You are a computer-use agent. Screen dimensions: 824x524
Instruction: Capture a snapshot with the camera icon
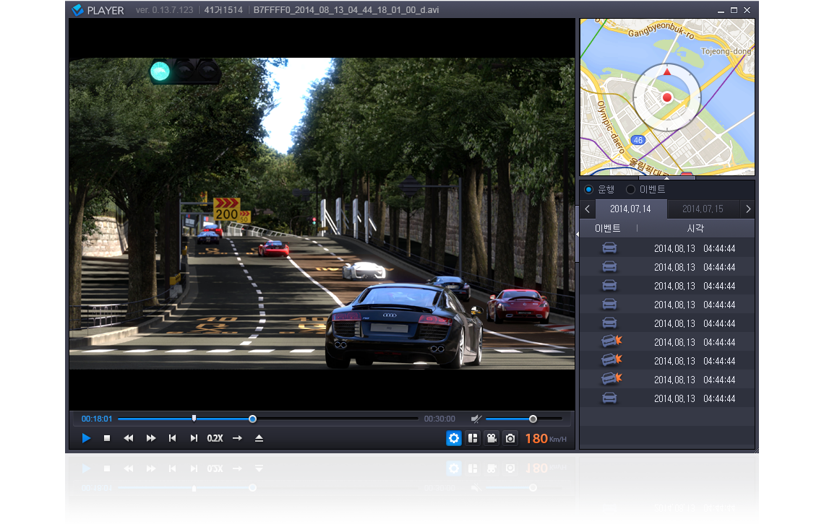coord(510,438)
